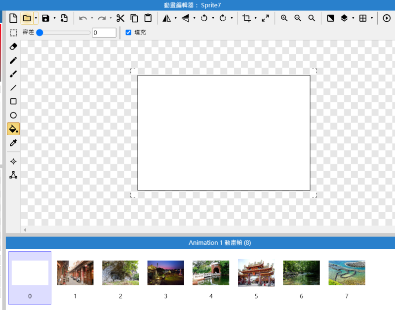Zoom out of the canvas
Image resolution: width=395 pixels, height=310 pixels.
pyautogui.click(x=298, y=18)
